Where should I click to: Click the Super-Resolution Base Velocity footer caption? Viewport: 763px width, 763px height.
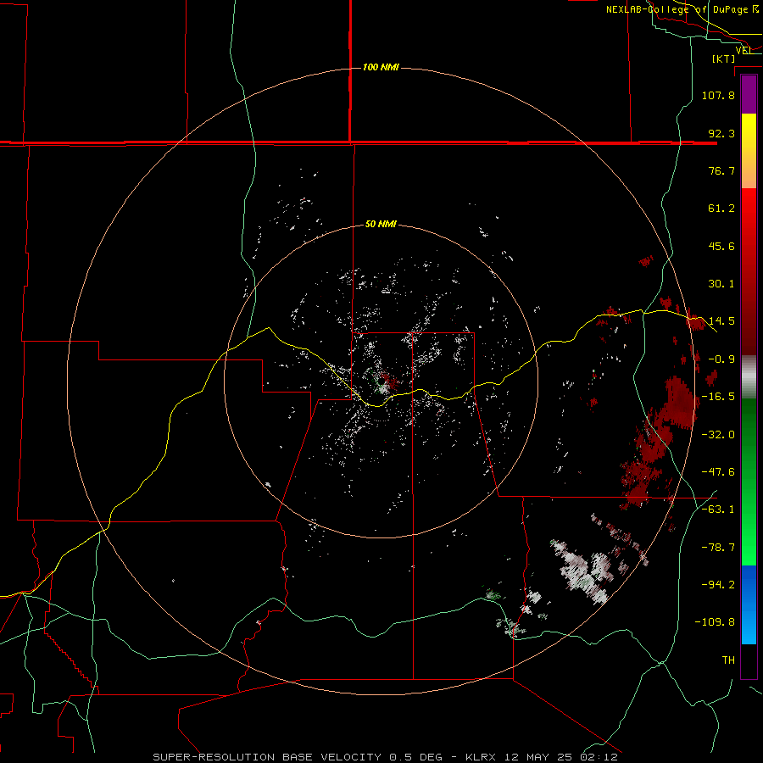(386, 757)
